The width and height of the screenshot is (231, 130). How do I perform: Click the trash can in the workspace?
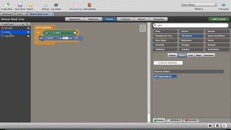[143, 28]
